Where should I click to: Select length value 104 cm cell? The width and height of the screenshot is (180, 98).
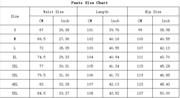click(x=90, y=57)
